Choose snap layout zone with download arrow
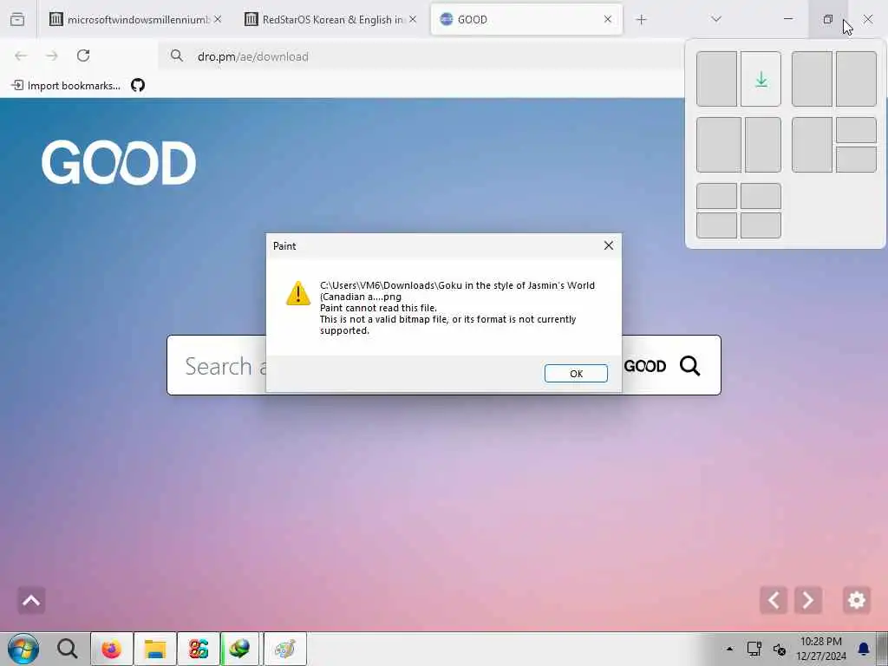The width and height of the screenshot is (888, 666). 761,79
